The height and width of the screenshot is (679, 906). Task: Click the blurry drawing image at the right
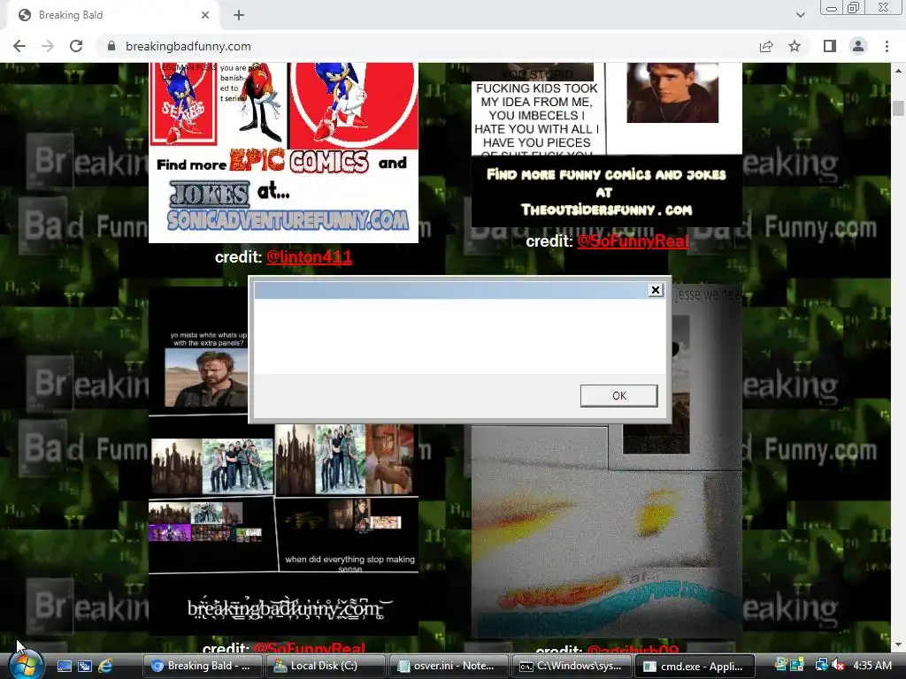[607, 462]
